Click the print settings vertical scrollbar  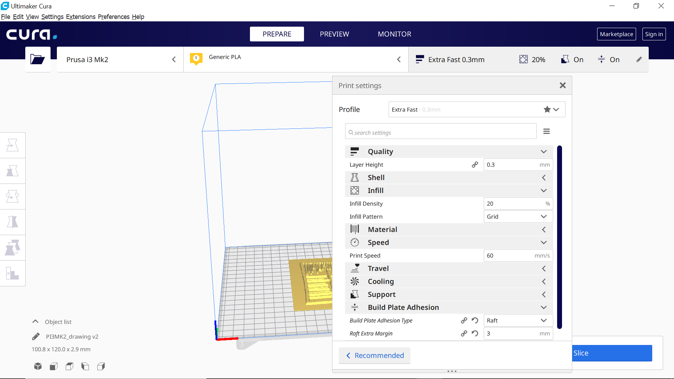(560, 237)
